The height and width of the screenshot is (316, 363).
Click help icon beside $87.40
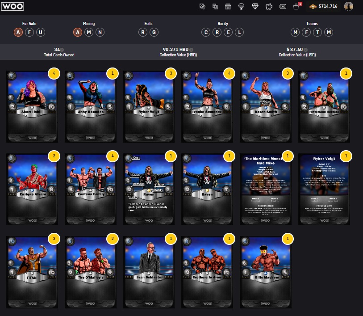pos(305,50)
